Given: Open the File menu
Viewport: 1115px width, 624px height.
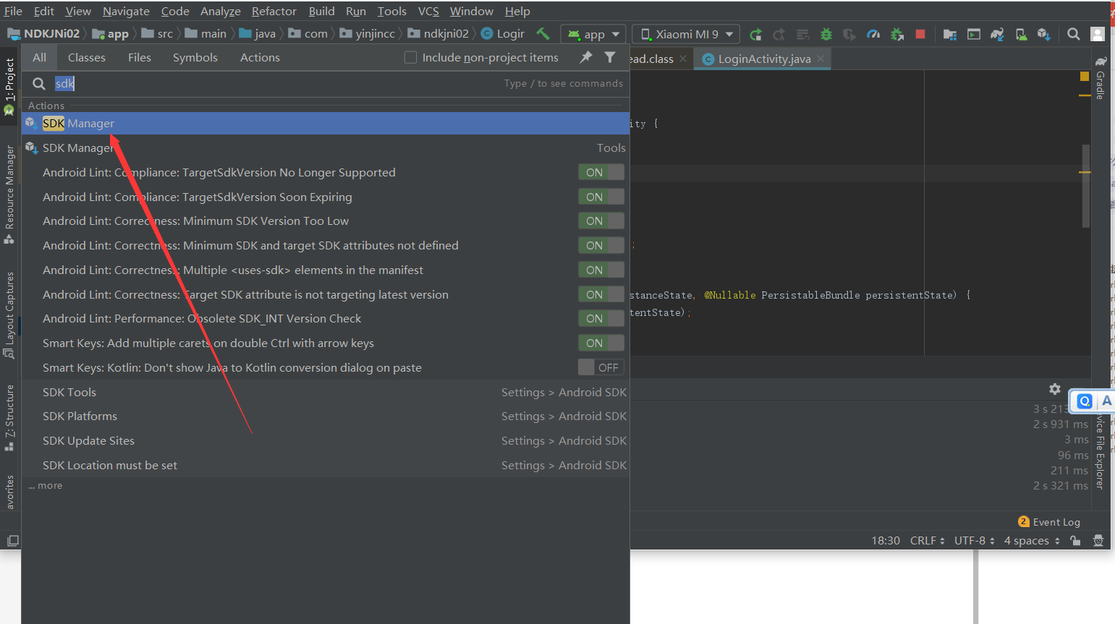Looking at the screenshot, I should pos(13,11).
